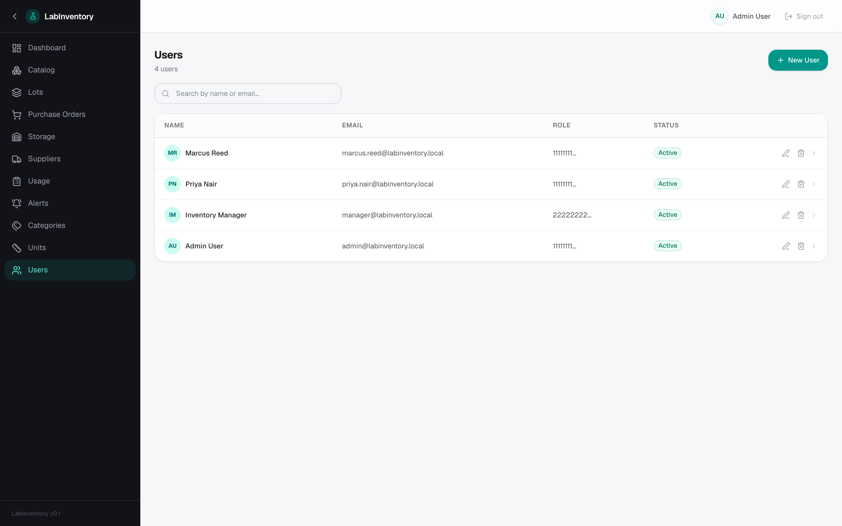Open Suppliers truck icon in sidebar

(17, 159)
